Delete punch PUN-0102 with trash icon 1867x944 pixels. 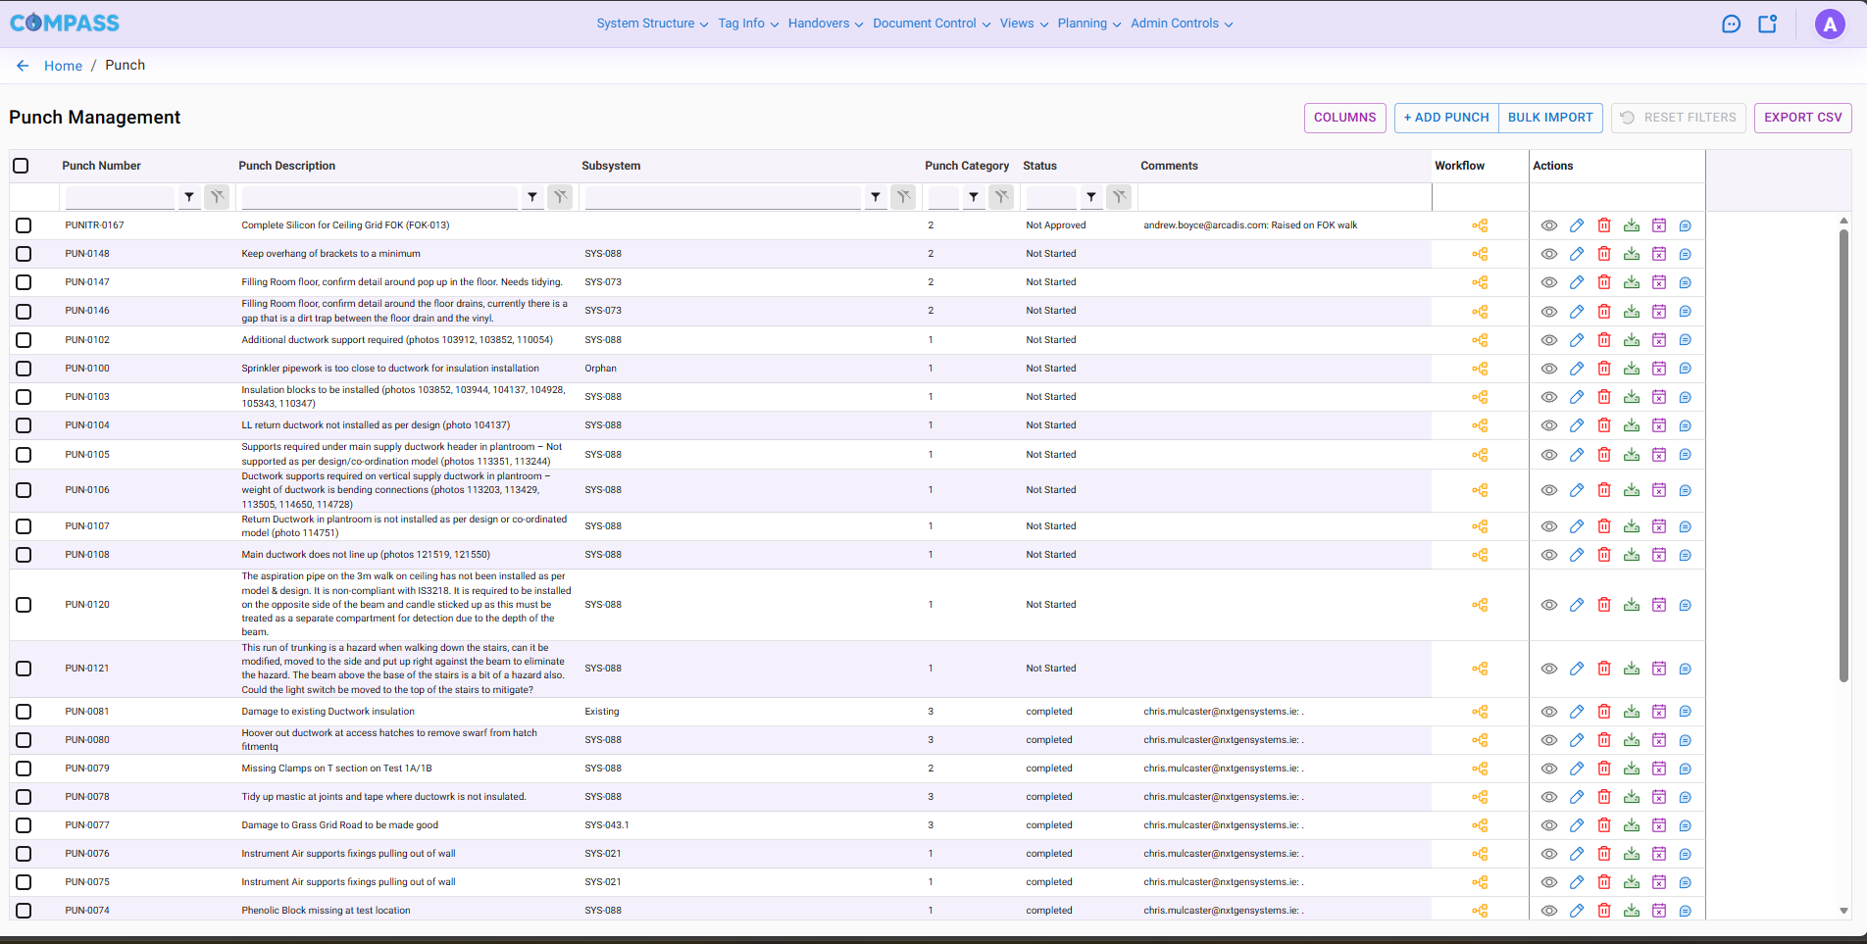pos(1604,339)
